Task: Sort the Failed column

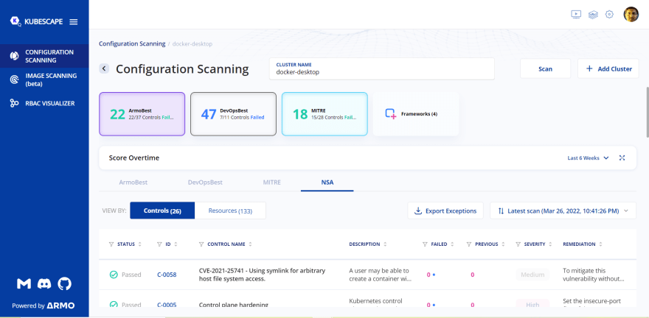Action: tap(452, 244)
